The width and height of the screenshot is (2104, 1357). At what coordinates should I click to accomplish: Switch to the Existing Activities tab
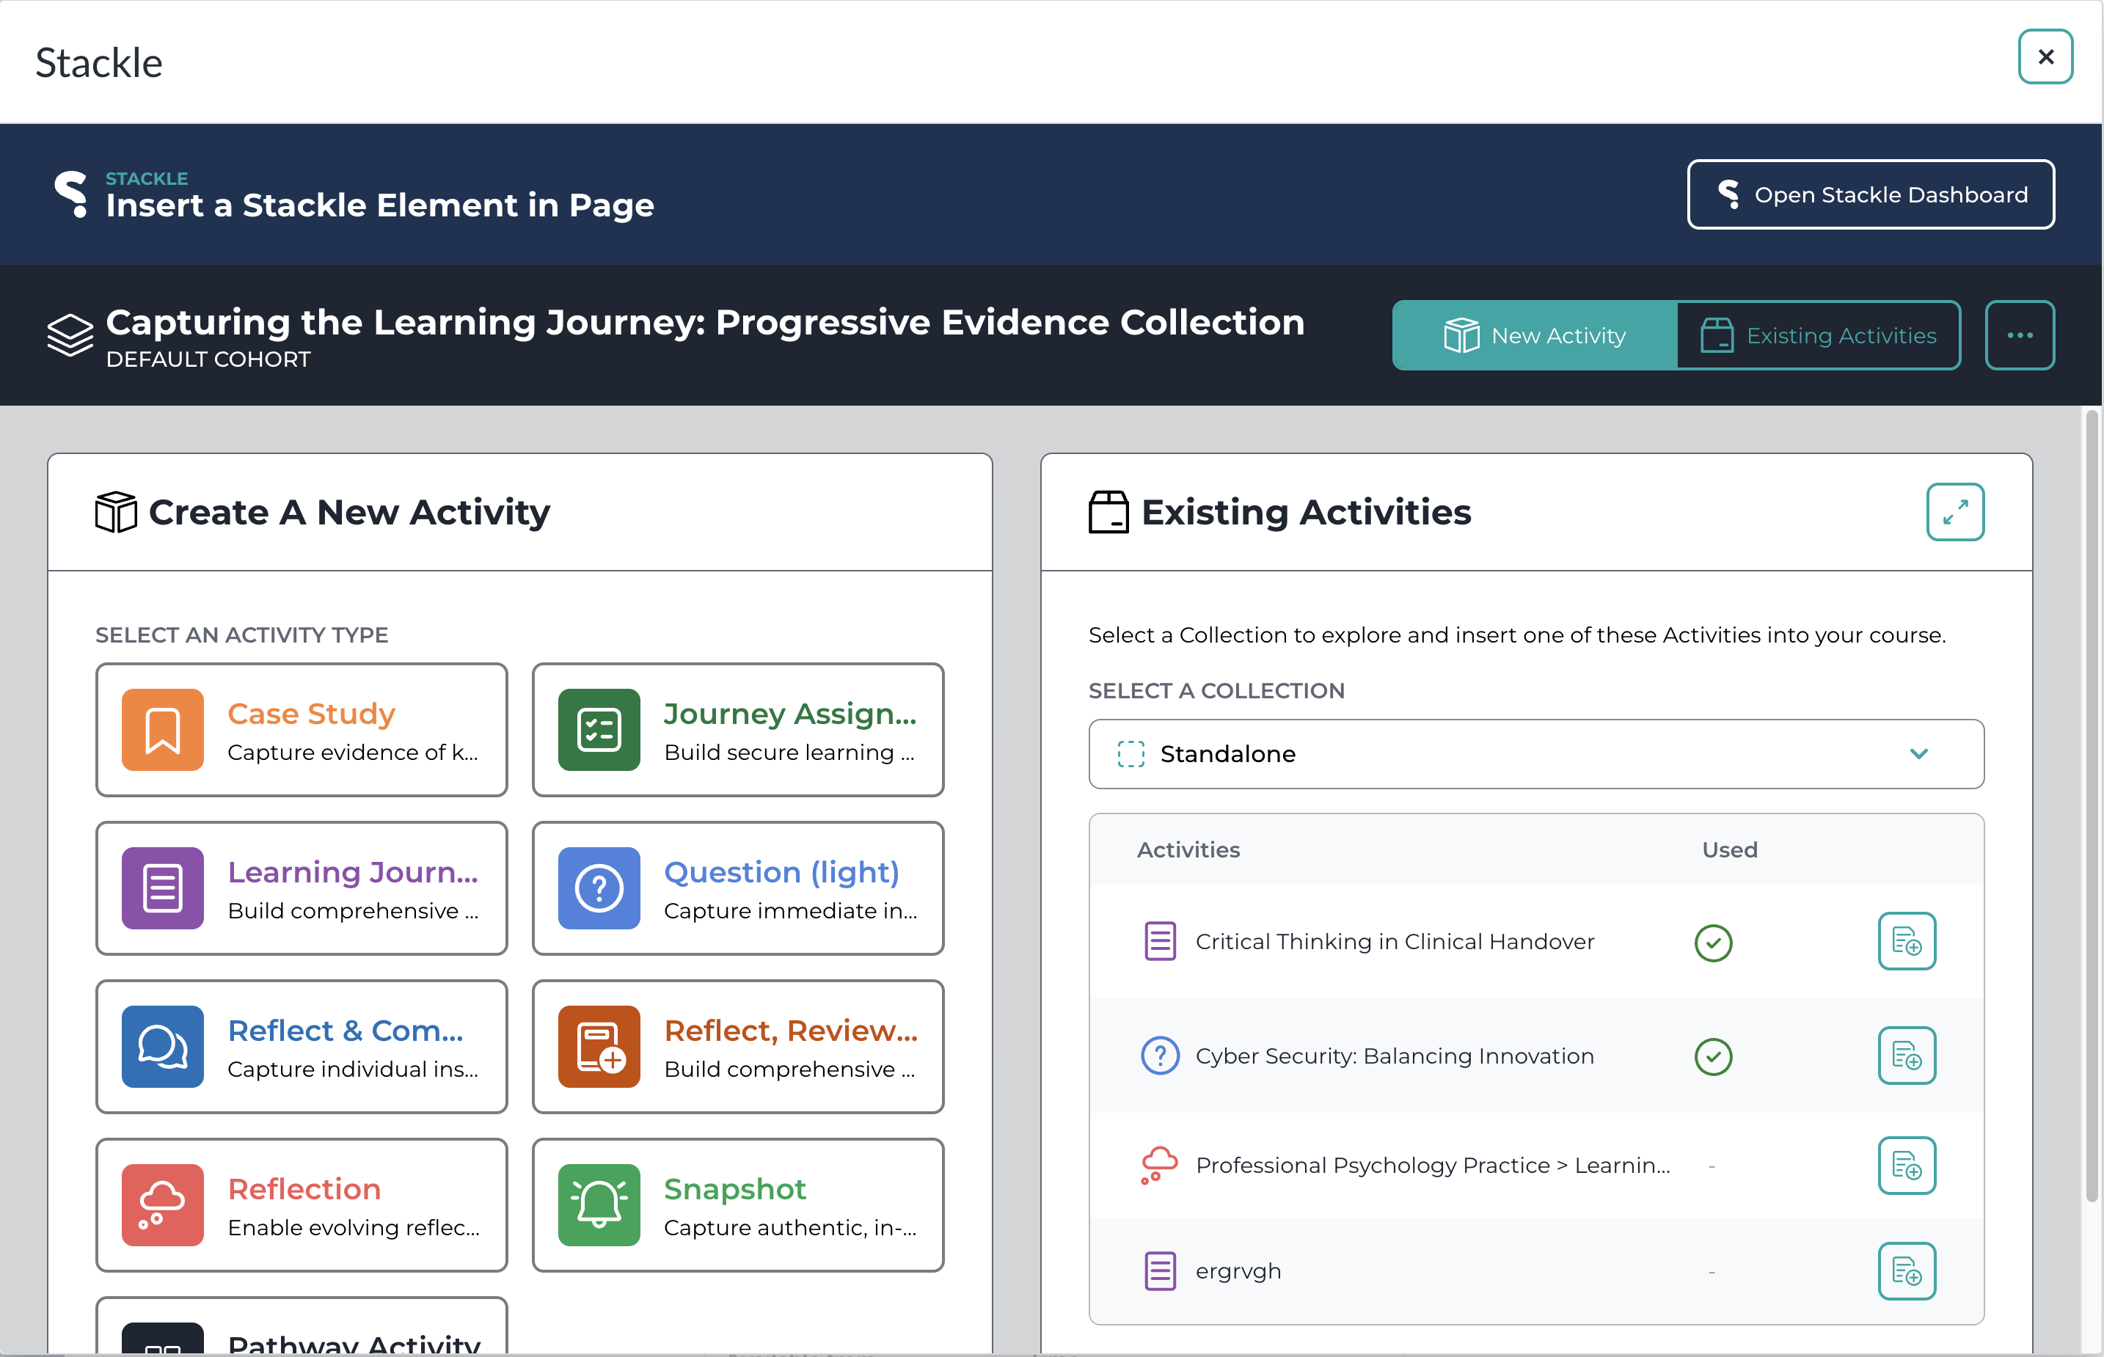pyautogui.click(x=1819, y=336)
